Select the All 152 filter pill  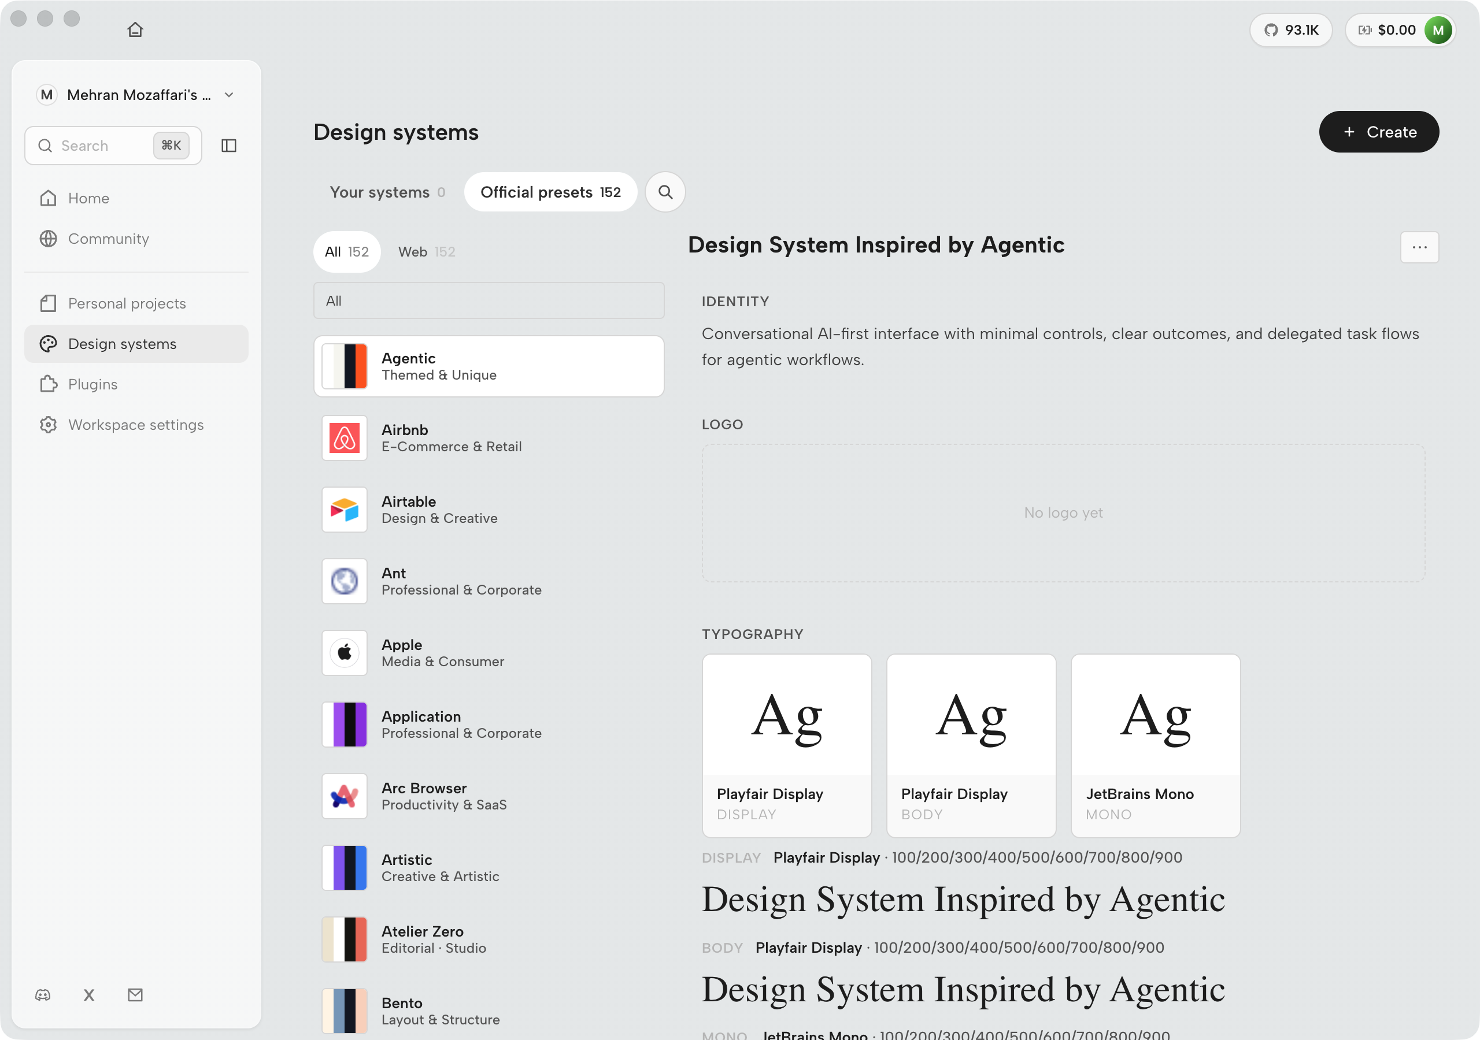coord(347,252)
